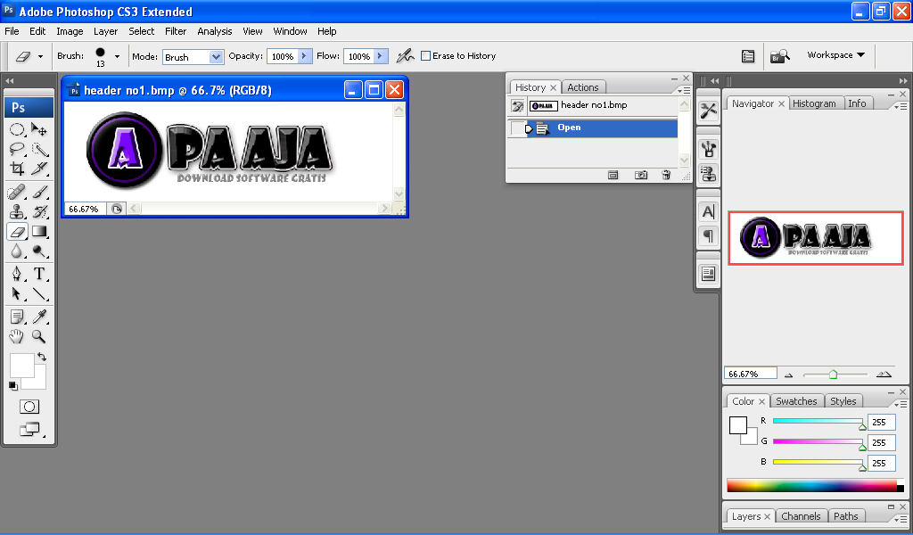Select the Zoom tool

(x=39, y=336)
